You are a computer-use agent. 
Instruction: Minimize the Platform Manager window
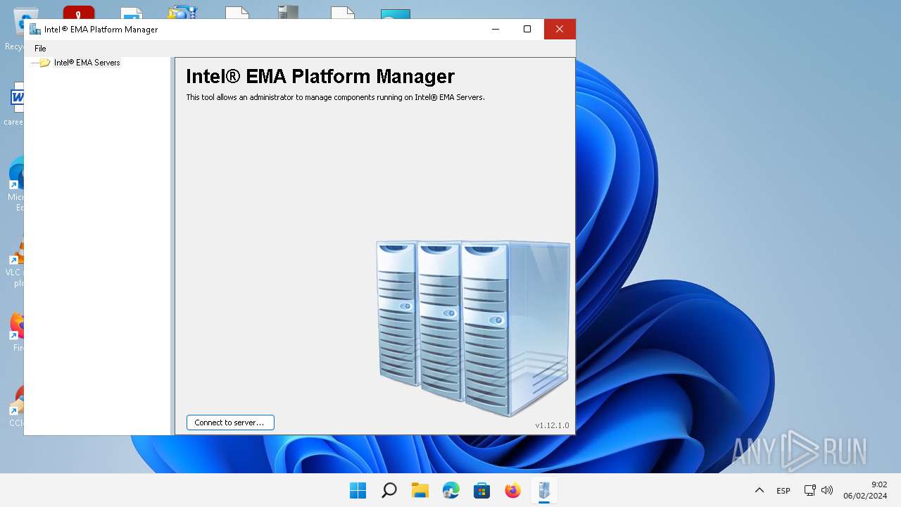coord(496,29)
